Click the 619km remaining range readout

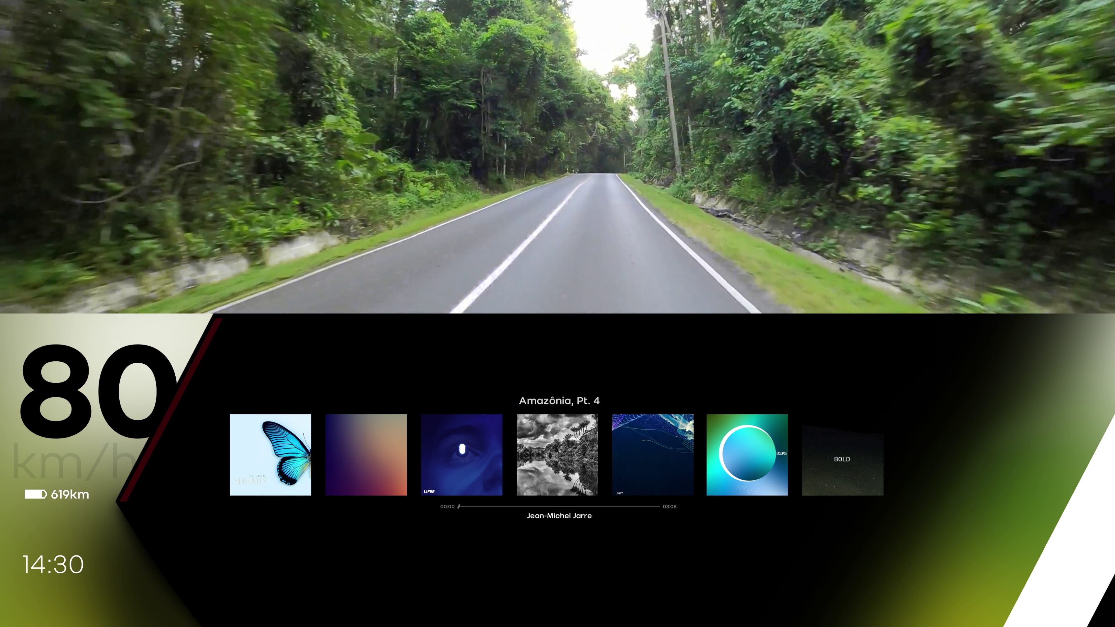click(70, 494)
